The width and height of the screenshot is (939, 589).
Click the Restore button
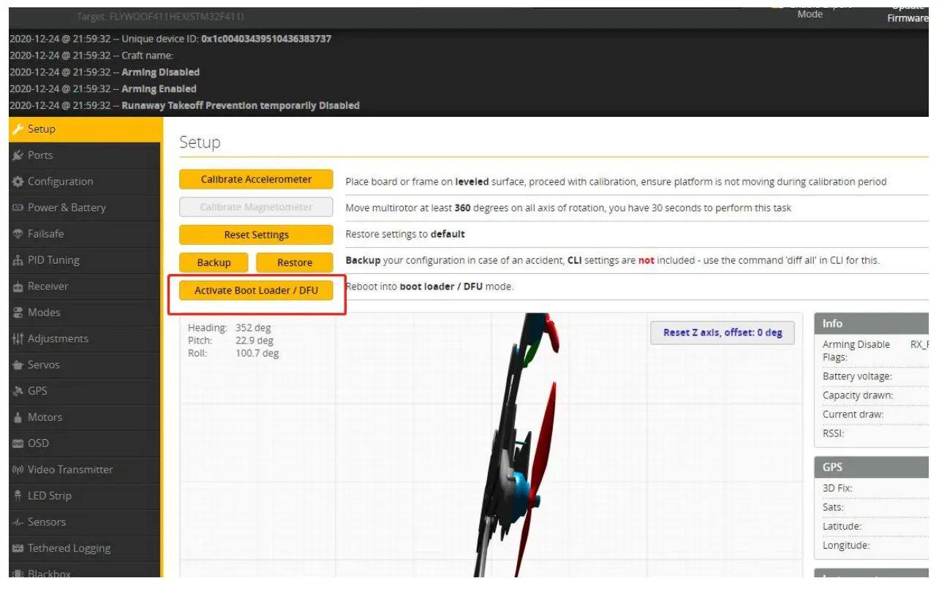tap(295, 263)
